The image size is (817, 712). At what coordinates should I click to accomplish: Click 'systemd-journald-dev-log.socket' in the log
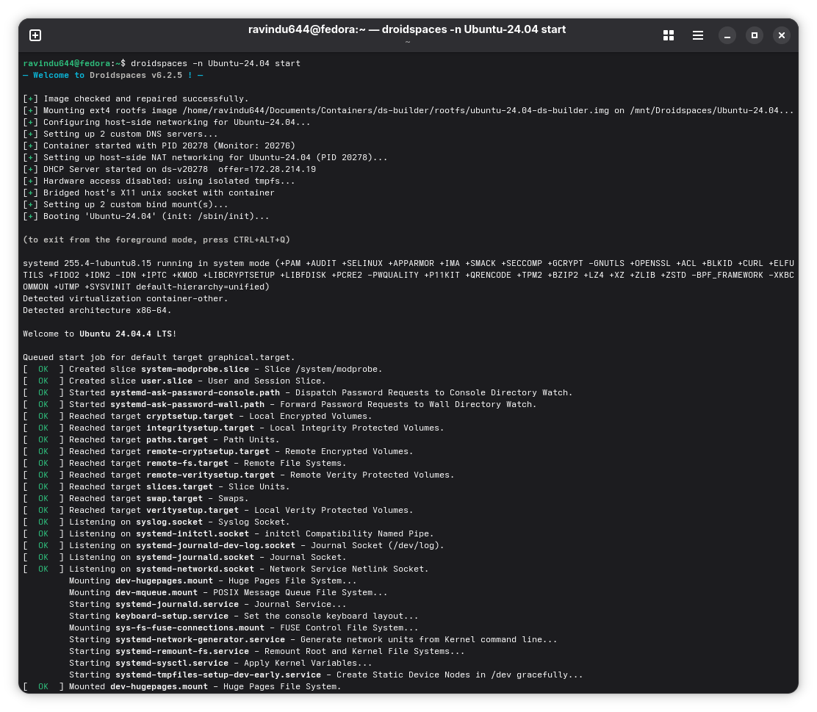(x=216, y=546)
